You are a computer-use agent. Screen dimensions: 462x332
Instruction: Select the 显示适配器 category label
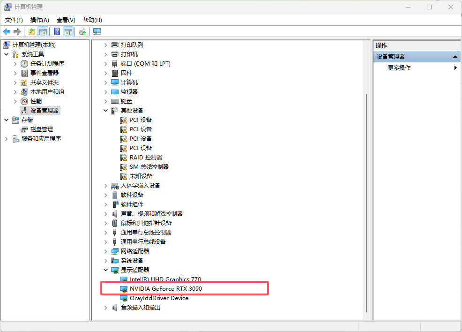(135, 270)
